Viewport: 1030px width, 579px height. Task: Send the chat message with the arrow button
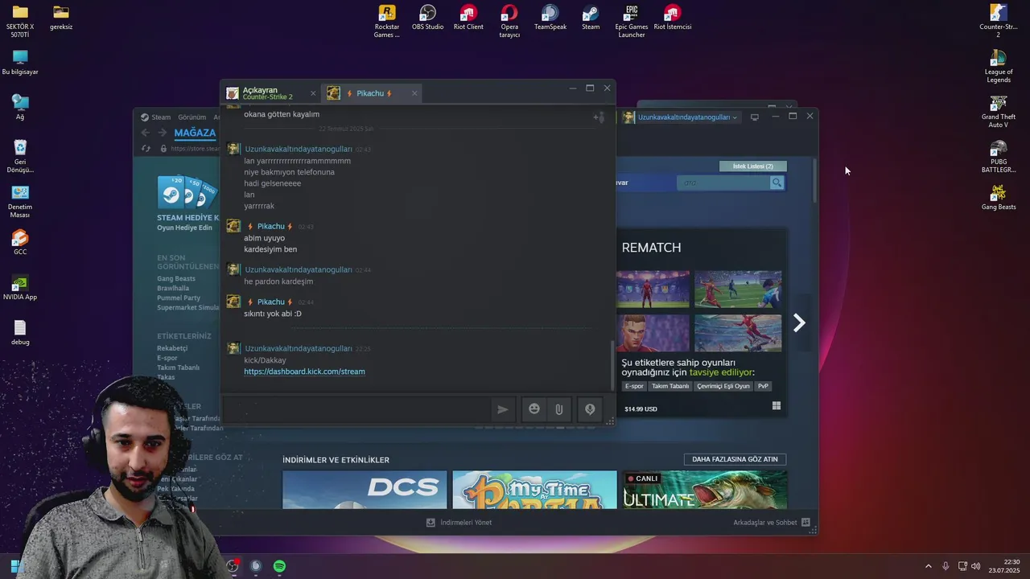(x=502, y=409)
